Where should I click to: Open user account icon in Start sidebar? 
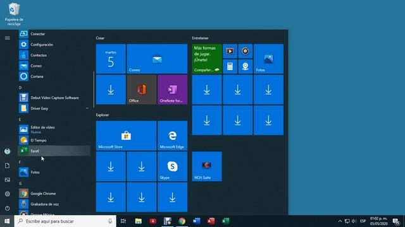click(x=7, y=151)
